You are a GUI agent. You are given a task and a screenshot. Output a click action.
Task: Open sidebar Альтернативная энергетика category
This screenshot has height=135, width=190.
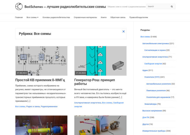point(155,57)
